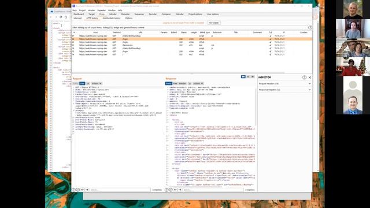Image resolution: width=370 pixels, height=208 pixels.
Task: Select Pretty view in the Response pane
Action: pos(168,83)
